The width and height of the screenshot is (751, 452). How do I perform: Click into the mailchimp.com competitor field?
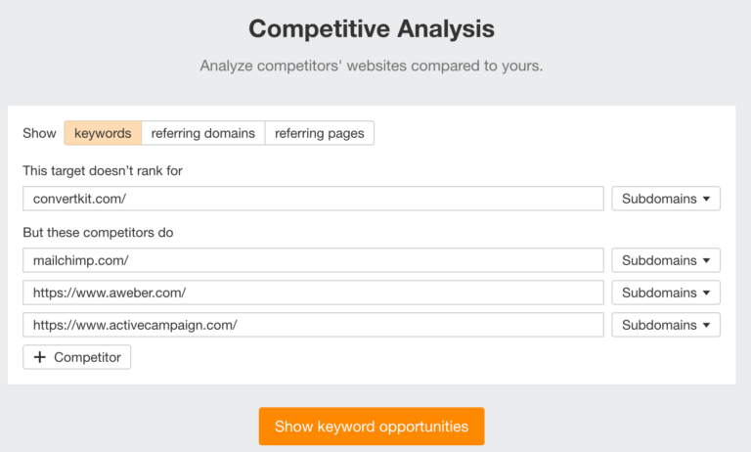pyautogui.click(x=313, y=261)
